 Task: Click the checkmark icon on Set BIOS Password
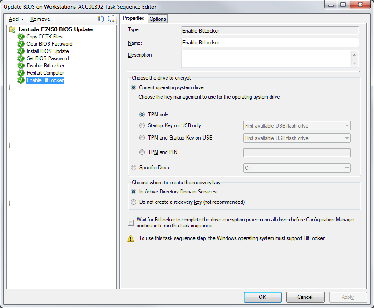tap(20, 58)
